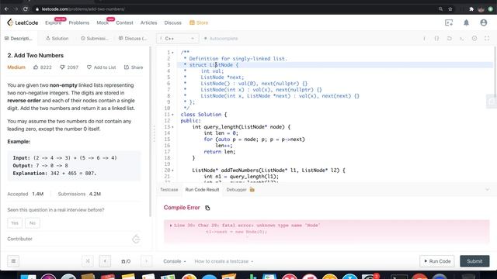Viewport: 497px width, 279px height.
Task: Bookmark this page with the star icon
Action: pyautogui.click(x=450, y=9)
